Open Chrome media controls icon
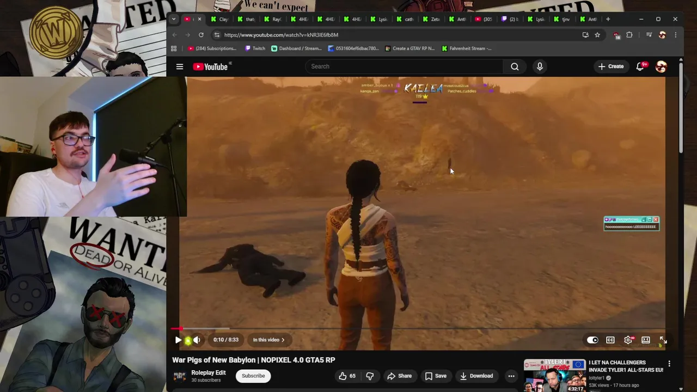Image resolution: width=697 pixels, height=392 pixels. click(649, 35)
